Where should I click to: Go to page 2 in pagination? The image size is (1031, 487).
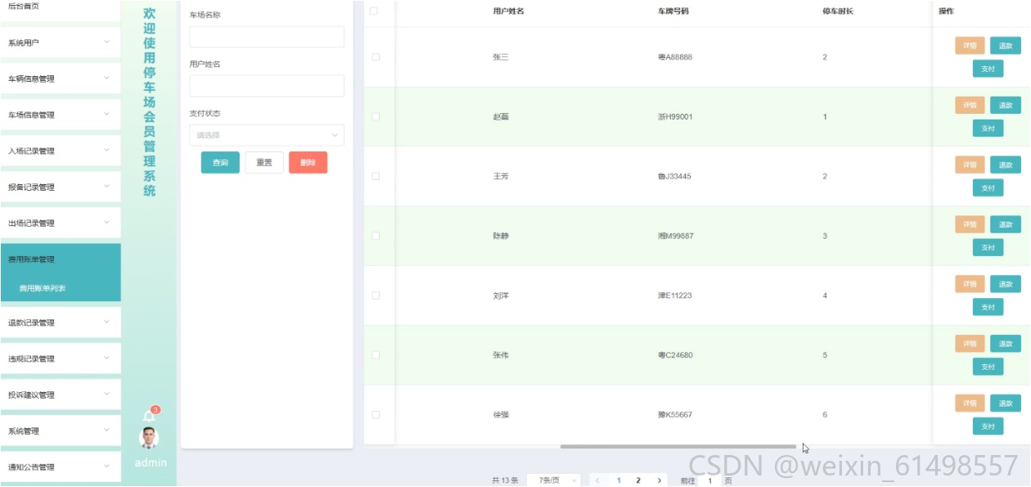(x=638, y=480)
